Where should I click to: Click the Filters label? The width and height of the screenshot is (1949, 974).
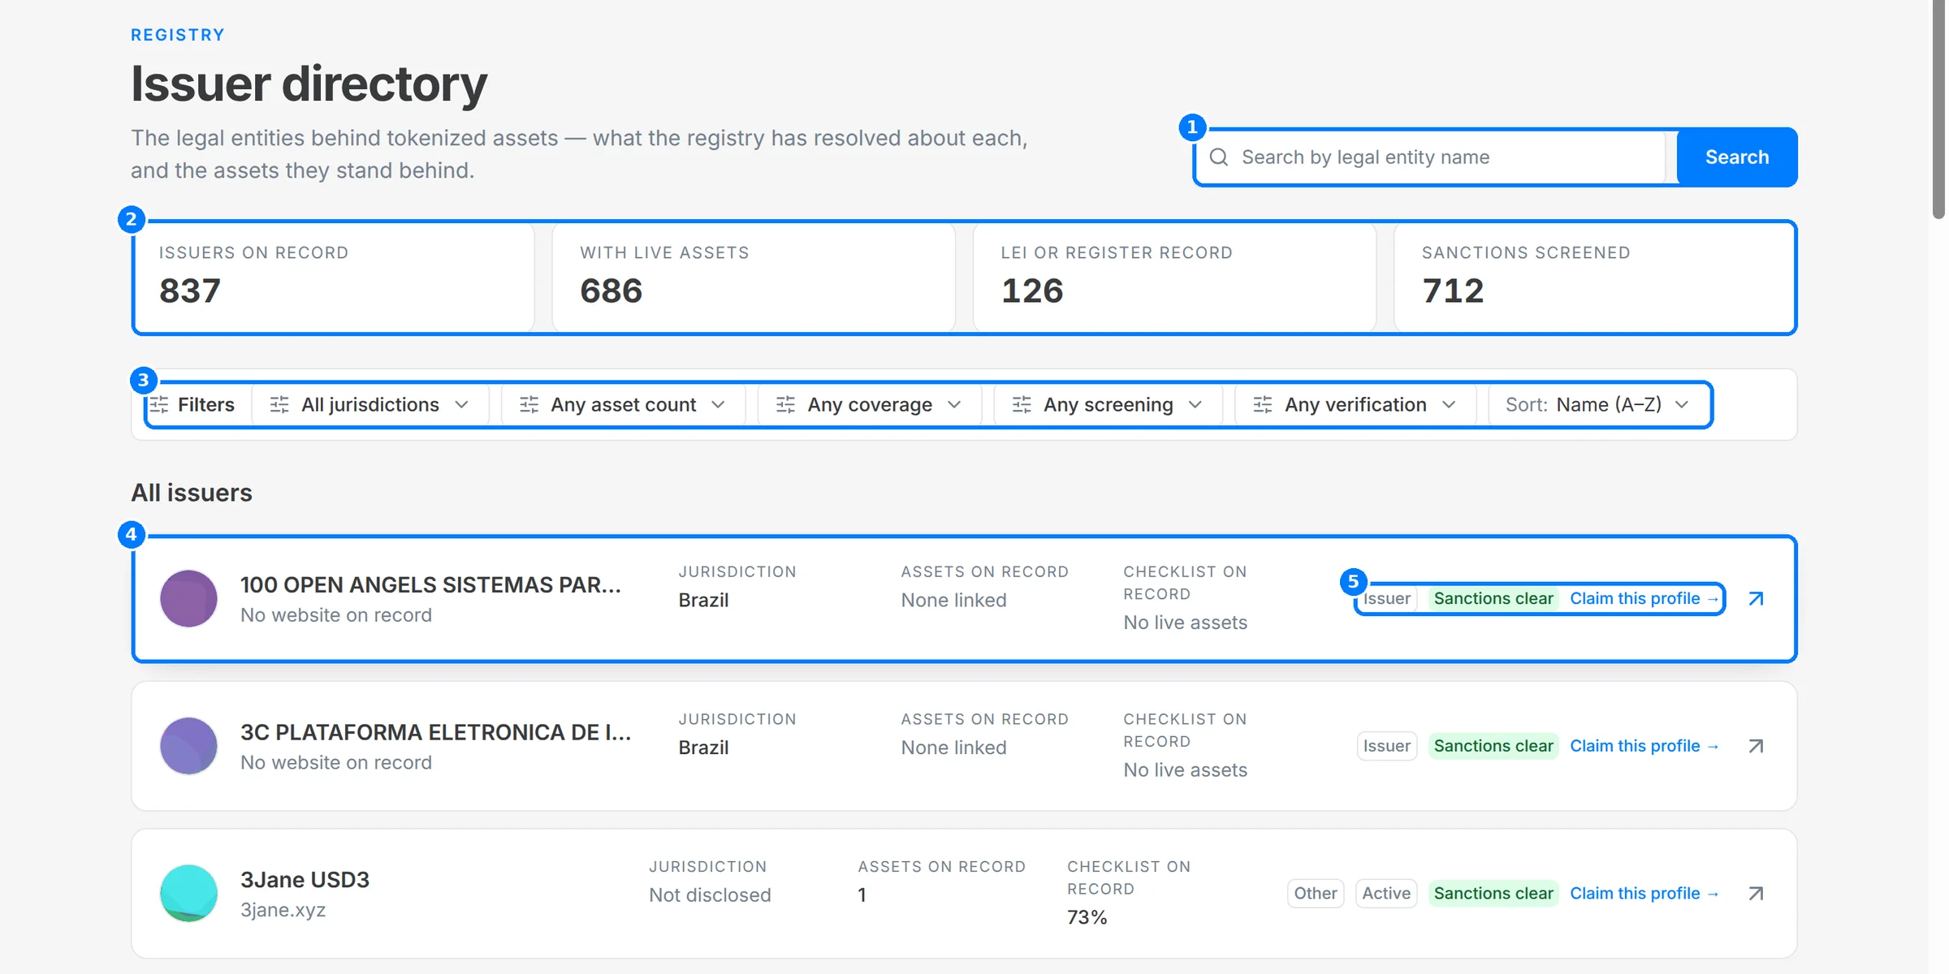coord(205,404)
